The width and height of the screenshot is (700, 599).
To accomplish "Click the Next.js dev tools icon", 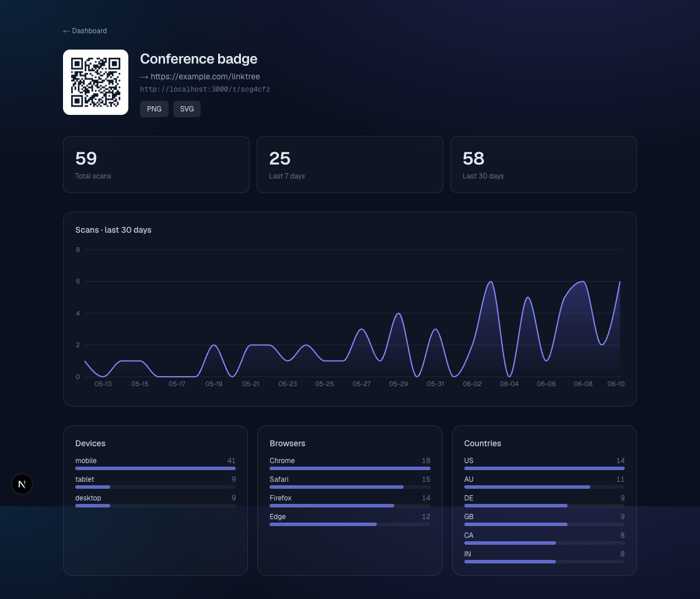I will point(22,484).
